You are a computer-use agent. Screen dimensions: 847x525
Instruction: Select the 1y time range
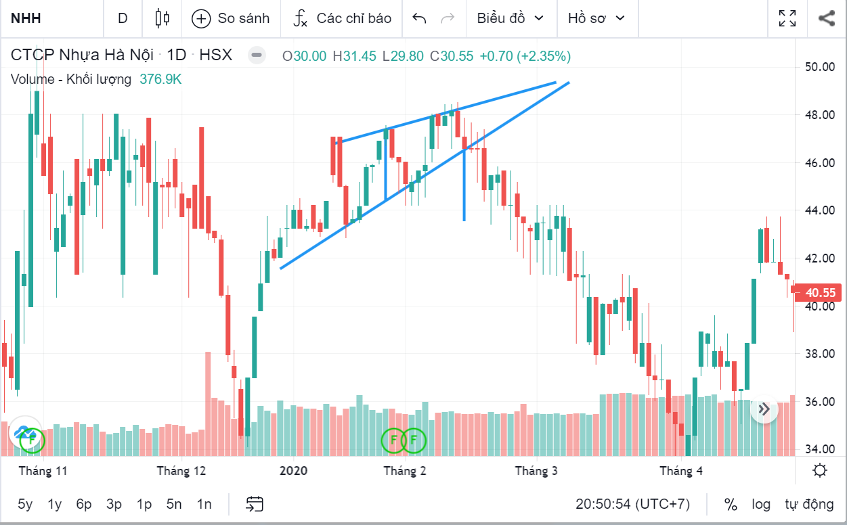[x=55, y=504]
